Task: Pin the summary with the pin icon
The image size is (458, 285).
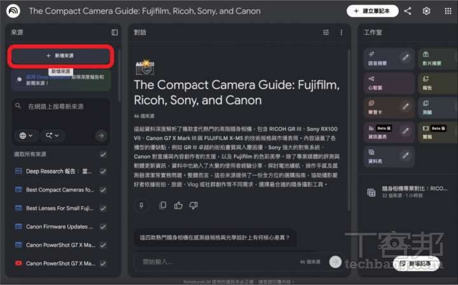Action: [x=141, y=205]
